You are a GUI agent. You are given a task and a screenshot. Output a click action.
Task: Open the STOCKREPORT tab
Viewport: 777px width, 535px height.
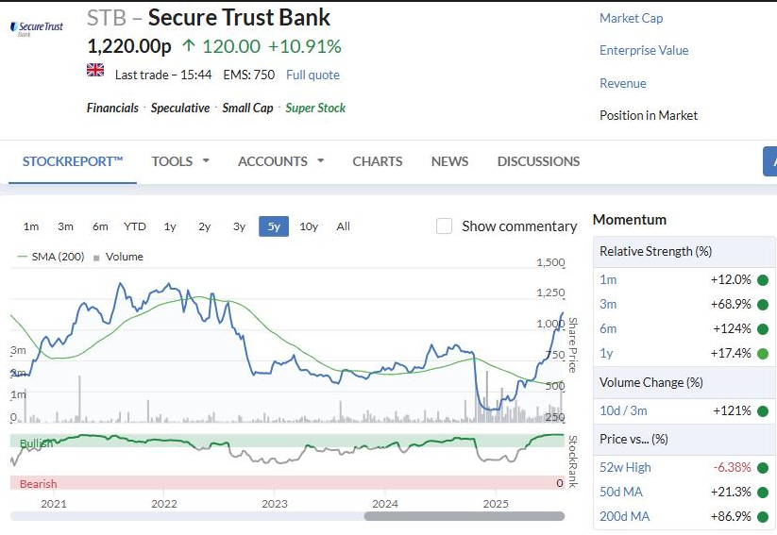pyautogui.click(x=73, y=161)
